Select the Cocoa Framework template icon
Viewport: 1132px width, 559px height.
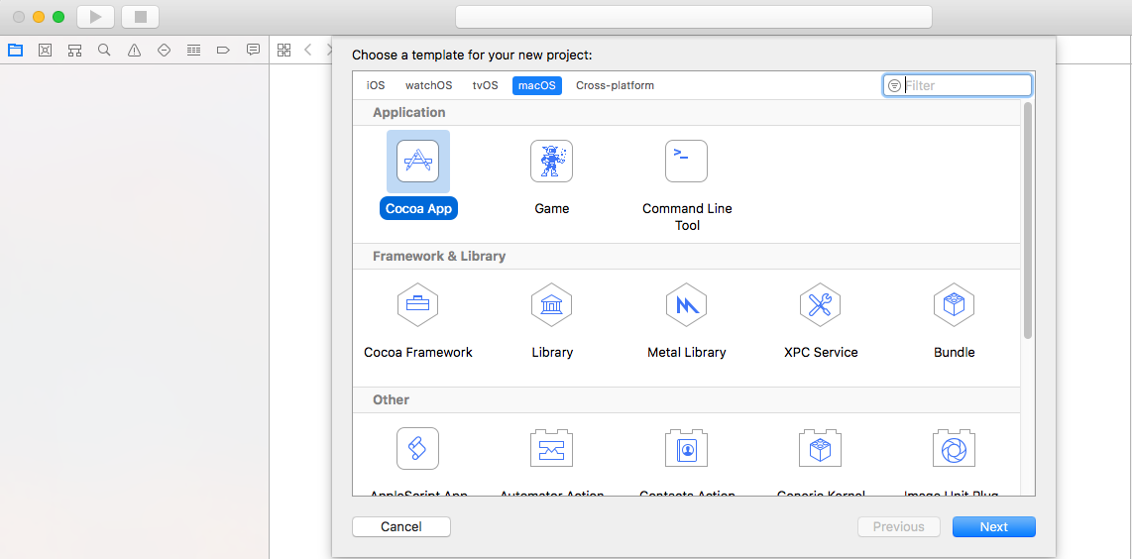[x=418, y=305]
